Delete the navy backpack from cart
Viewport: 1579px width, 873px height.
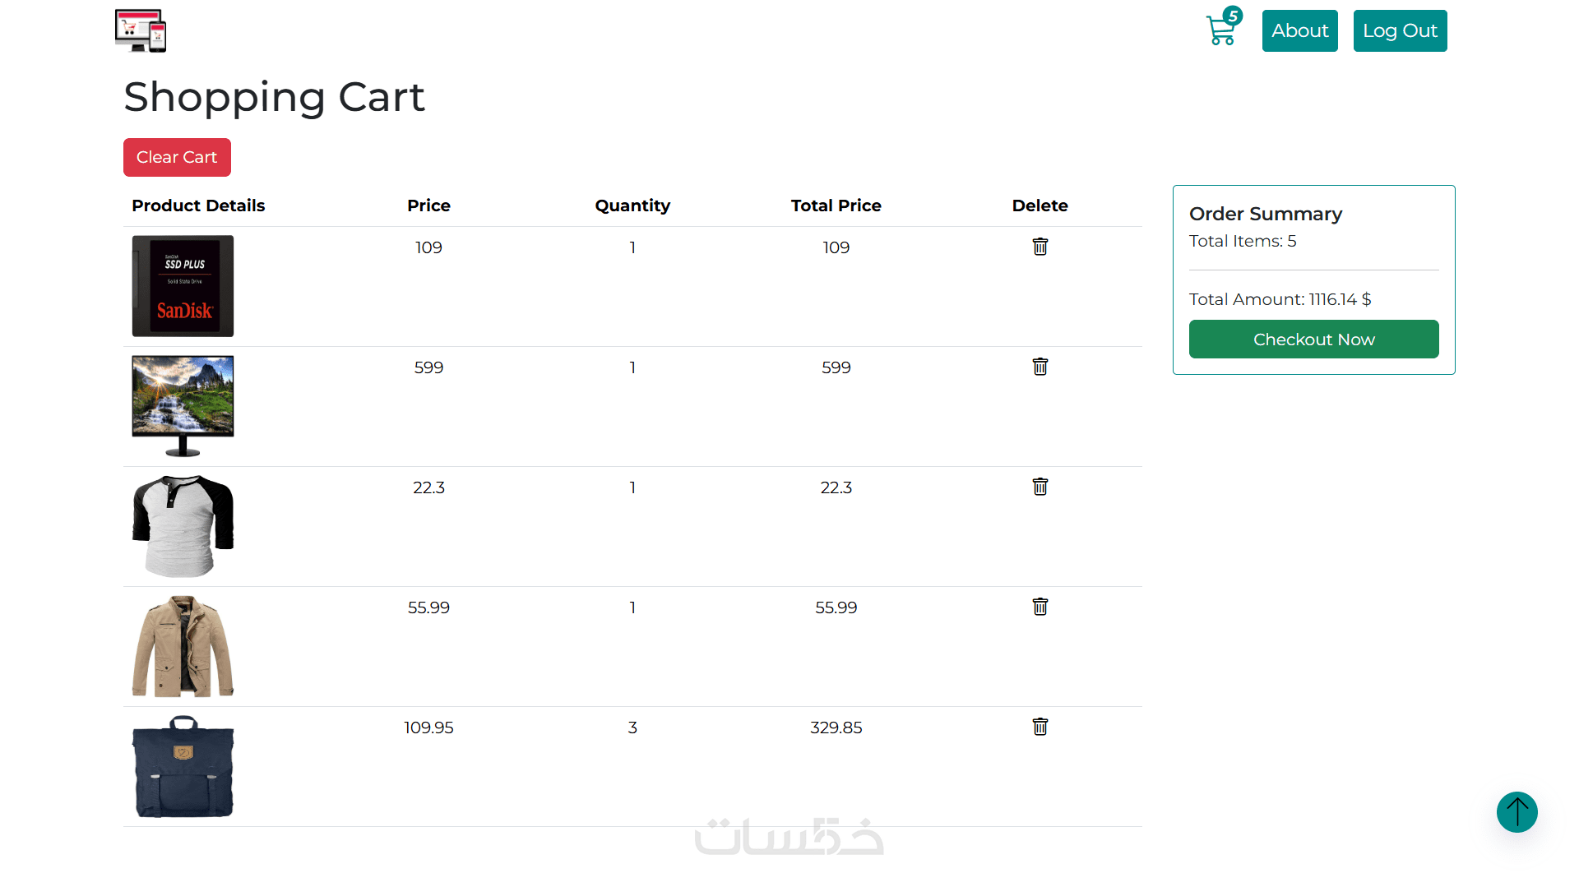pyautogui.click(x=1040, y=727)
